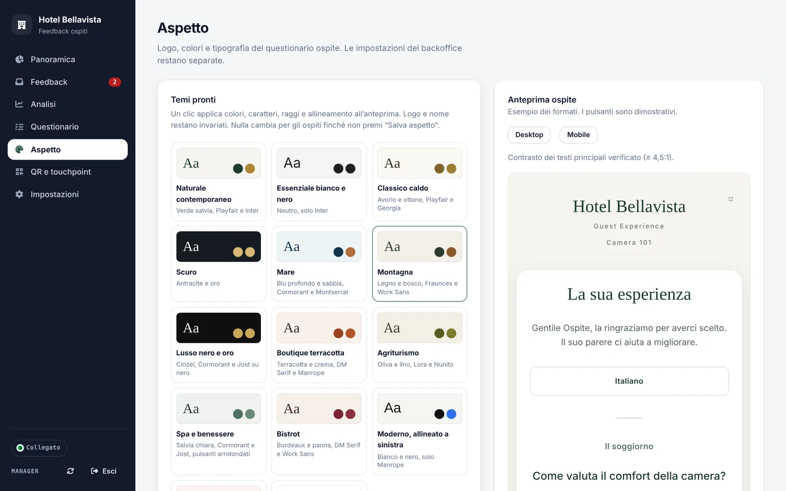Viewport: 786px width, 491px height.
Task: Click the Feedback inbox icon in sidebar
Action: click(20, 82)
